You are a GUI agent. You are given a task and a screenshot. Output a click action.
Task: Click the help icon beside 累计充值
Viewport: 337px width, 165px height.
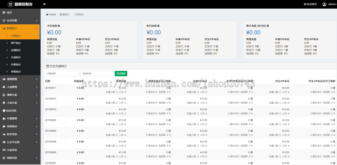coord(268,26)
